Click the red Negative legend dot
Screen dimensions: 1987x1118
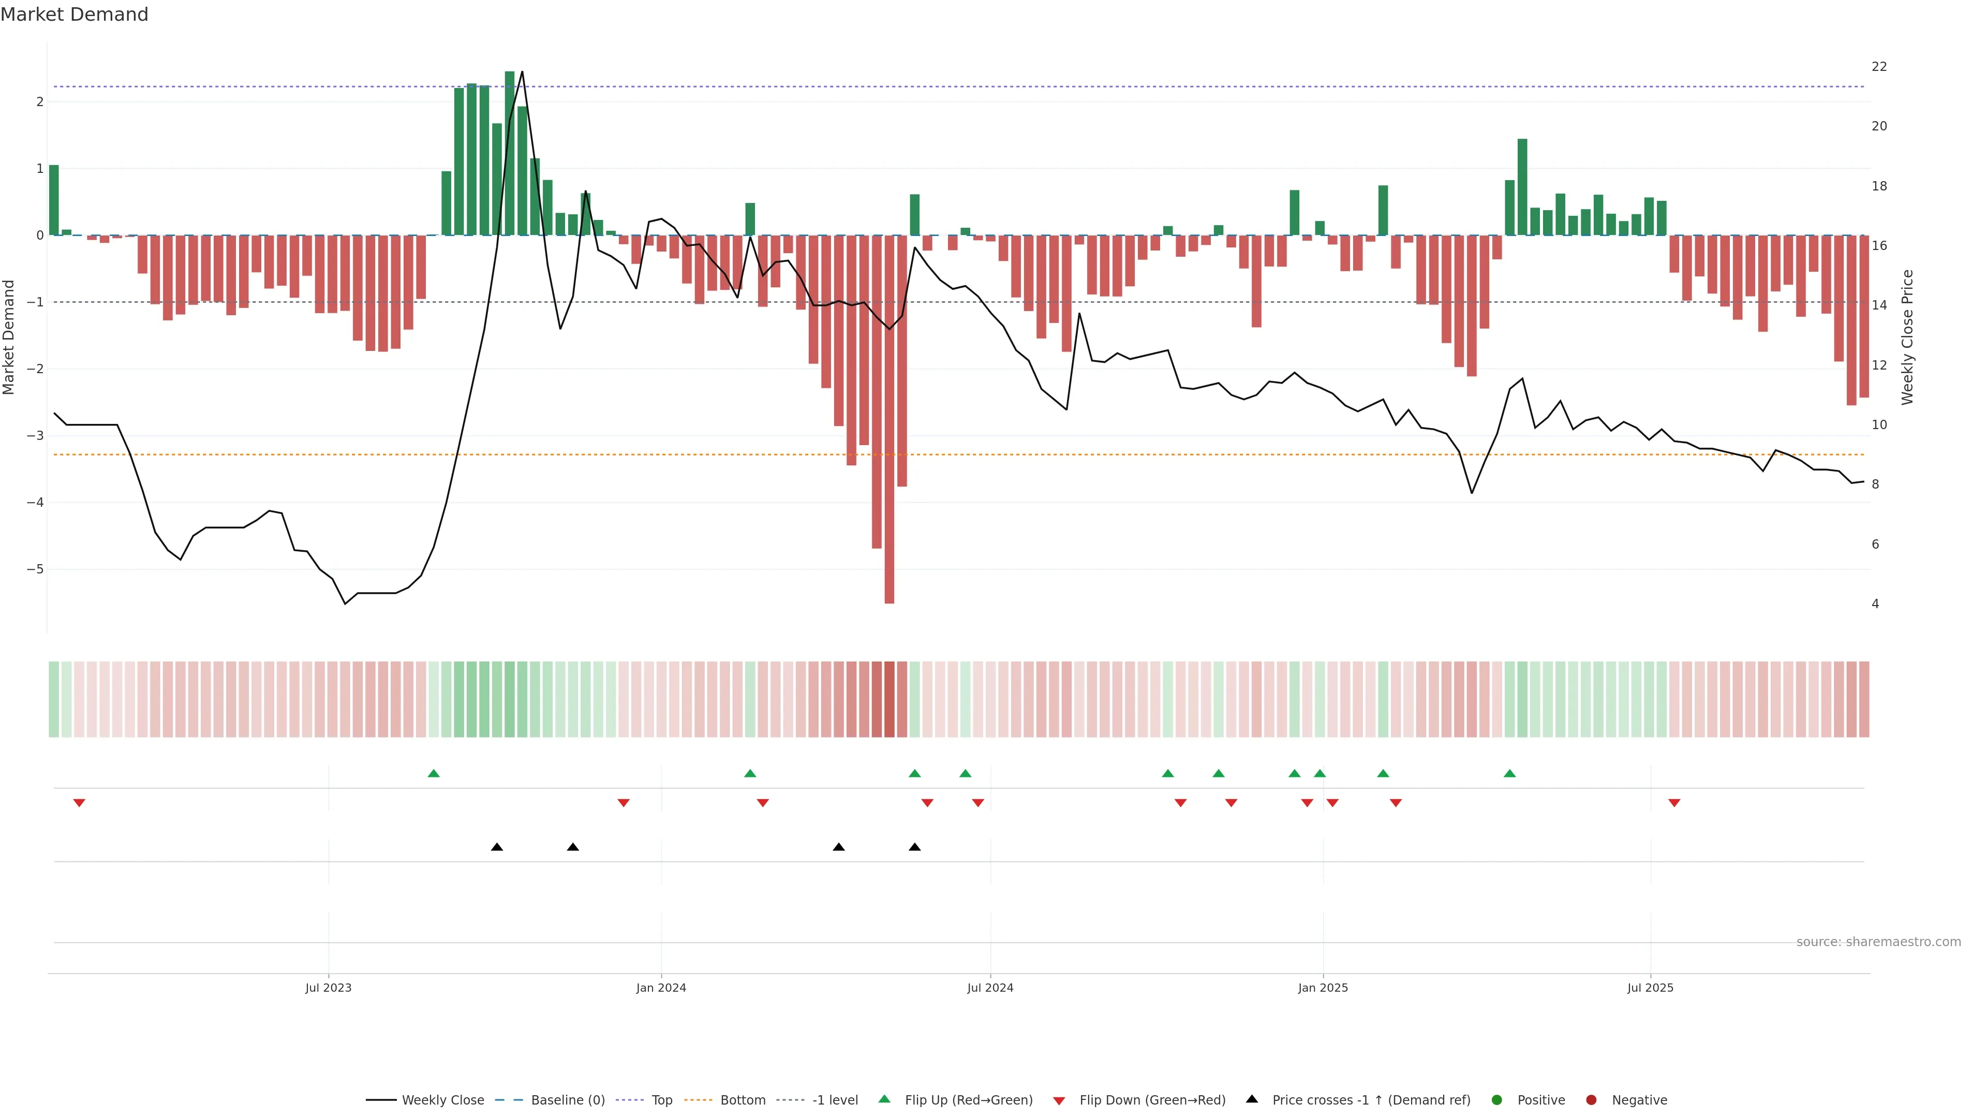(x=1591, y=1100)
